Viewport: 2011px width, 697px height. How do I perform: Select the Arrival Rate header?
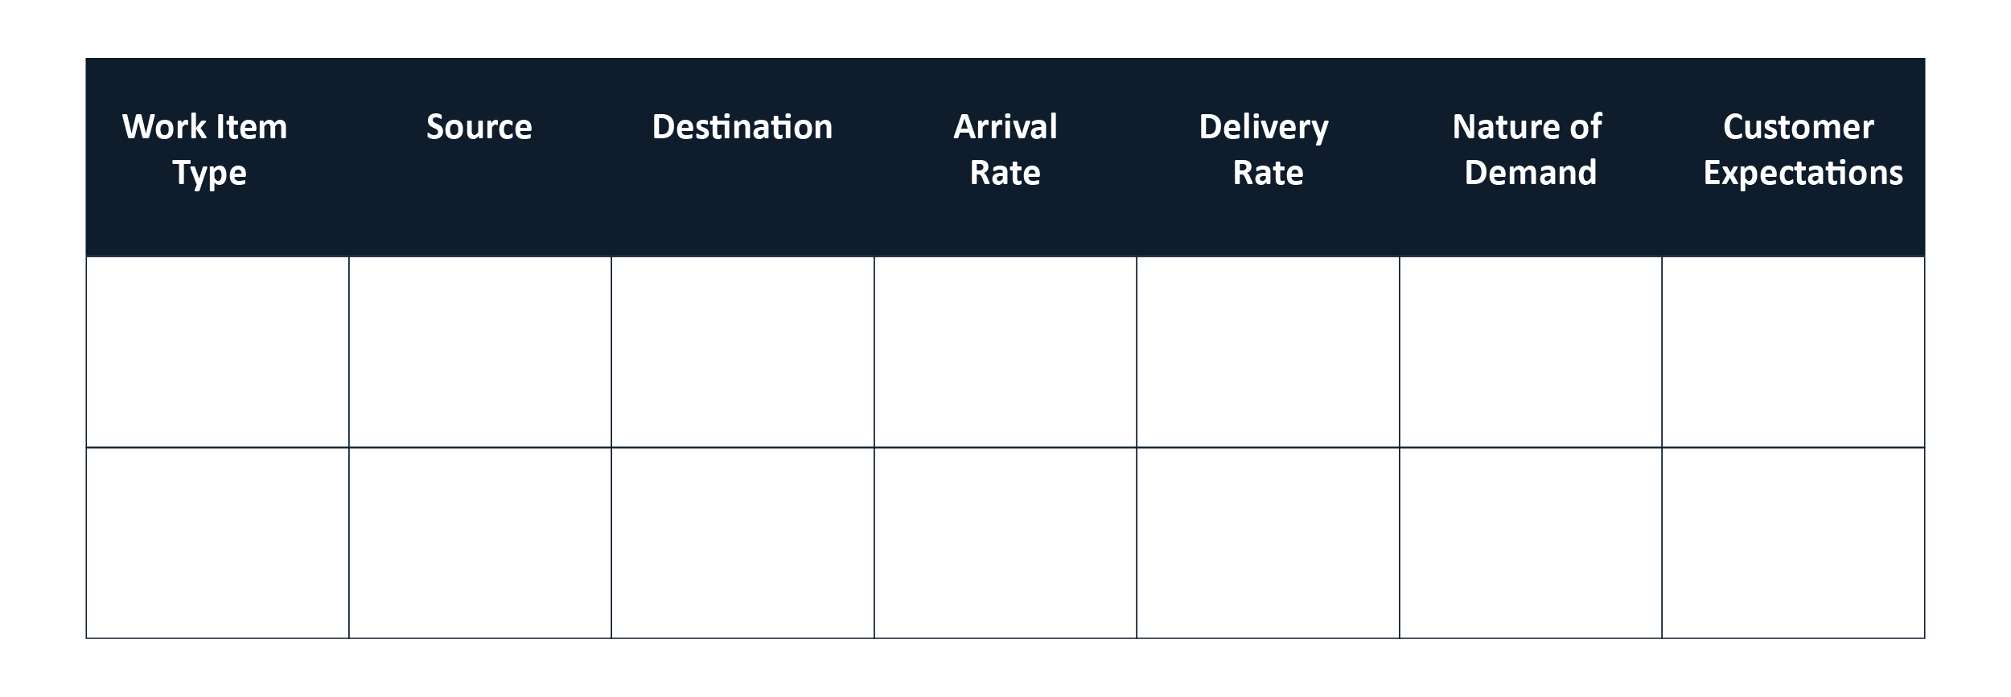(x=1005, y=157)
